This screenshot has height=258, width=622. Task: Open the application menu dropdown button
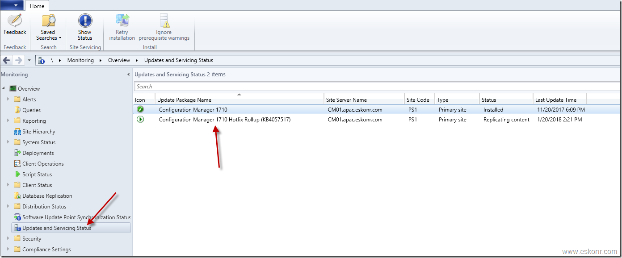[12, 5]
